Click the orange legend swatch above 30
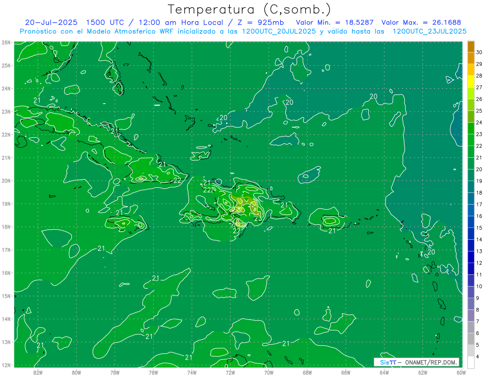Screen dimensions: 490x378 [470, 46]
